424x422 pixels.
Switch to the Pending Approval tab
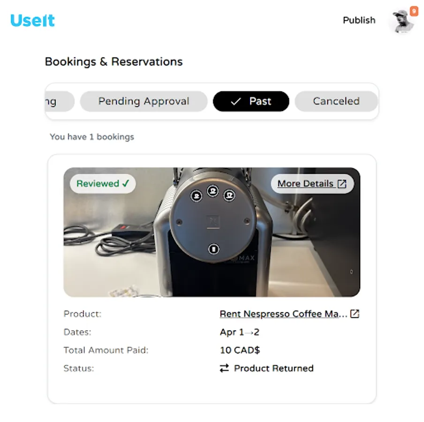[144, 101]
